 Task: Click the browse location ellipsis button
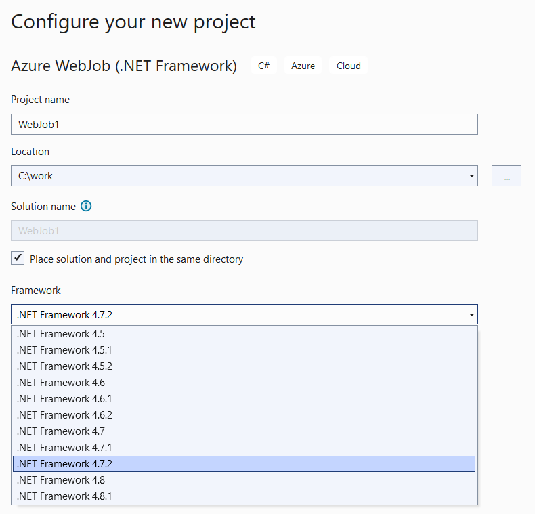coord(507,176)
